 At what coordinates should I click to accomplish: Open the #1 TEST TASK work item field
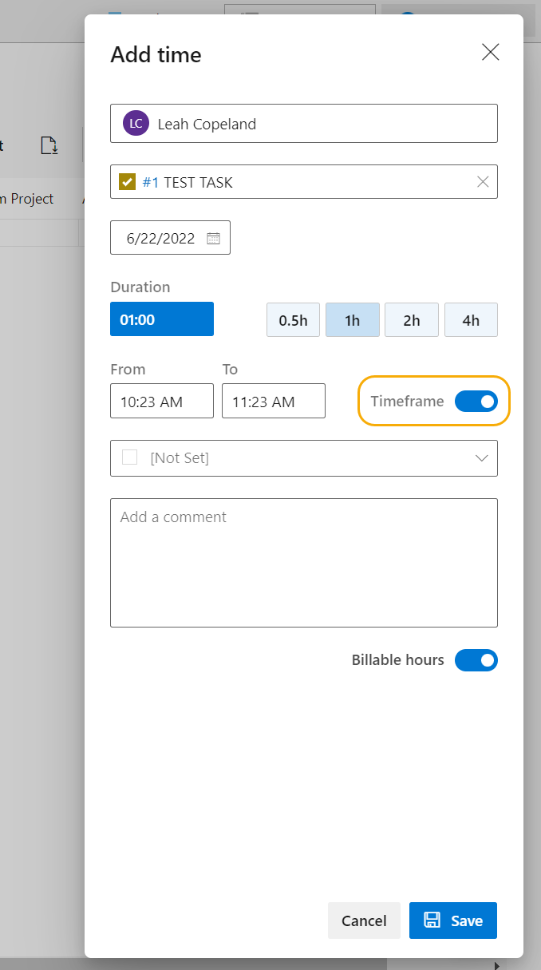[304, 182]
